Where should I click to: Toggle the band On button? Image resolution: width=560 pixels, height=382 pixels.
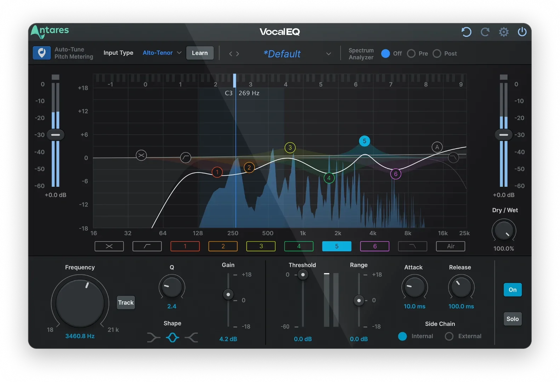pyautogui.click(x=513, y=290)
